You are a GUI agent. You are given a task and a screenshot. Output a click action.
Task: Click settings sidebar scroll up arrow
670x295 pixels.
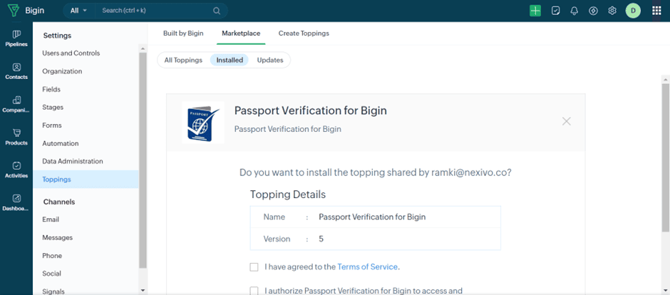[x=143, y=48]
